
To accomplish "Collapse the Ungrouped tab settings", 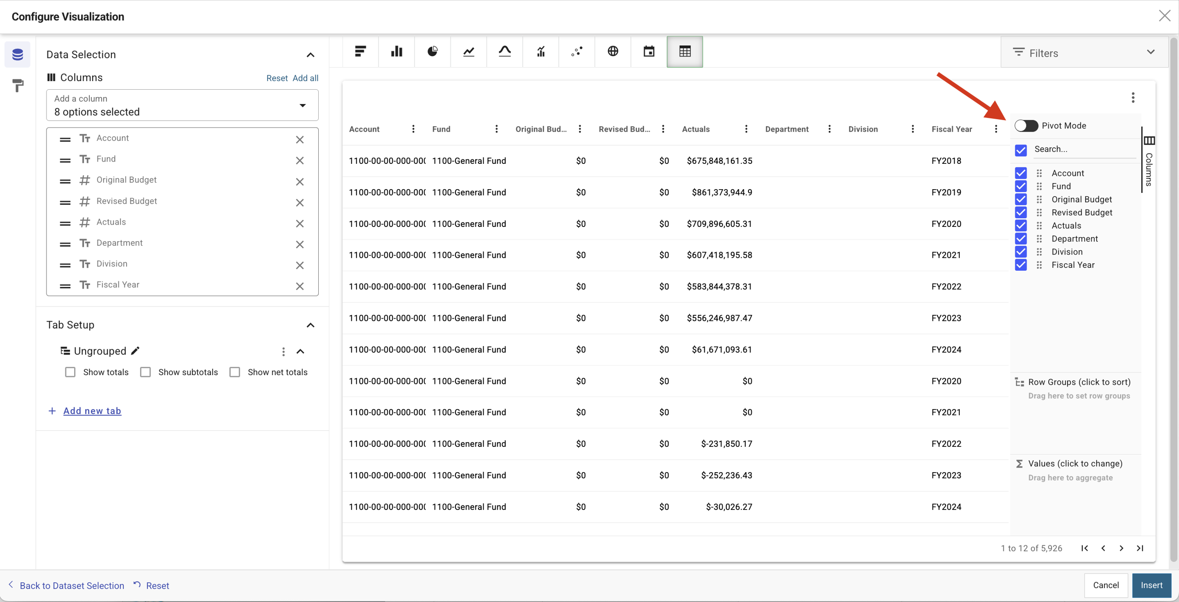I will coord(300,352).
